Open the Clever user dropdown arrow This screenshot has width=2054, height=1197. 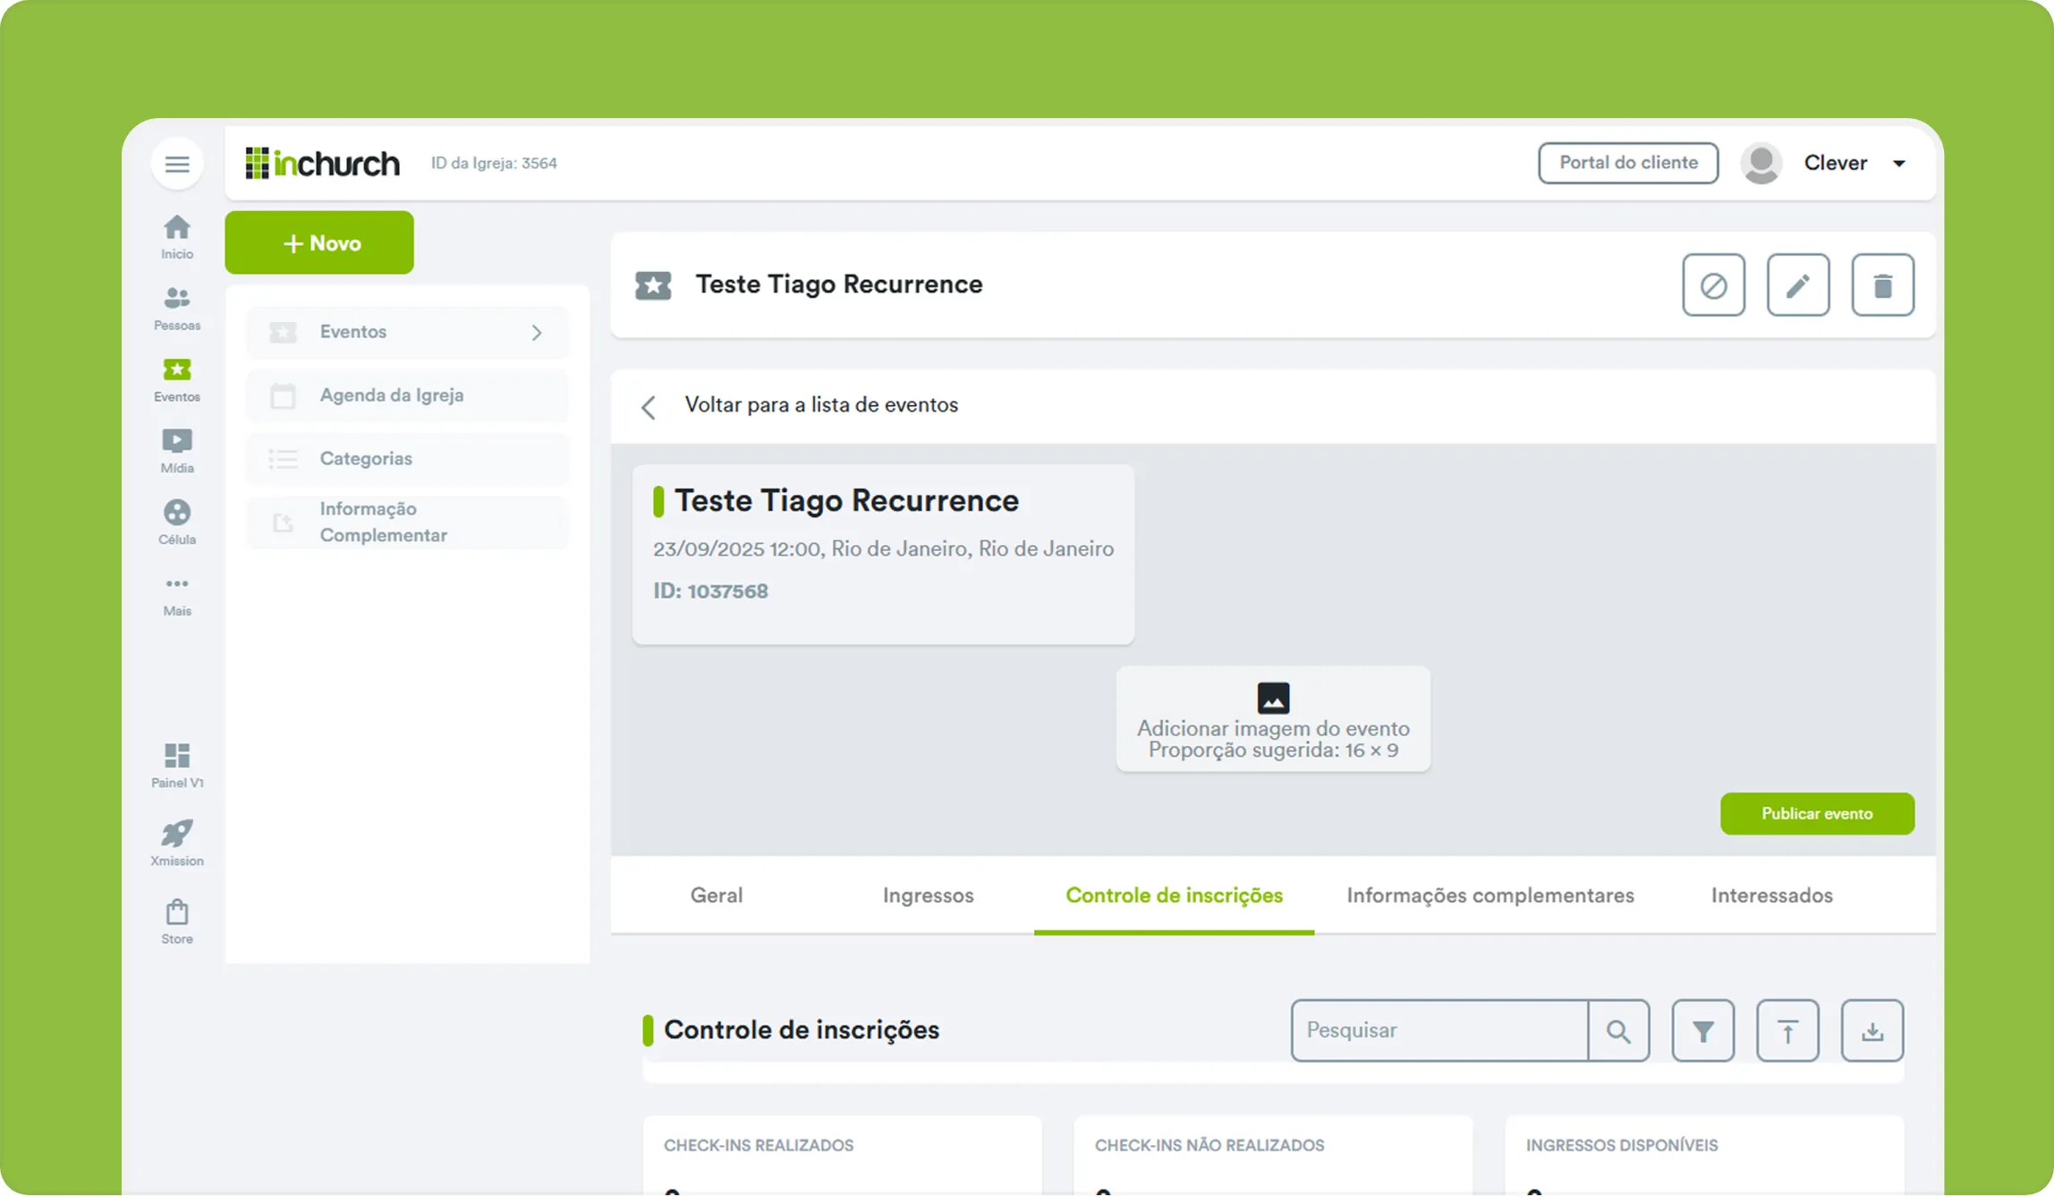[1899, 164]
